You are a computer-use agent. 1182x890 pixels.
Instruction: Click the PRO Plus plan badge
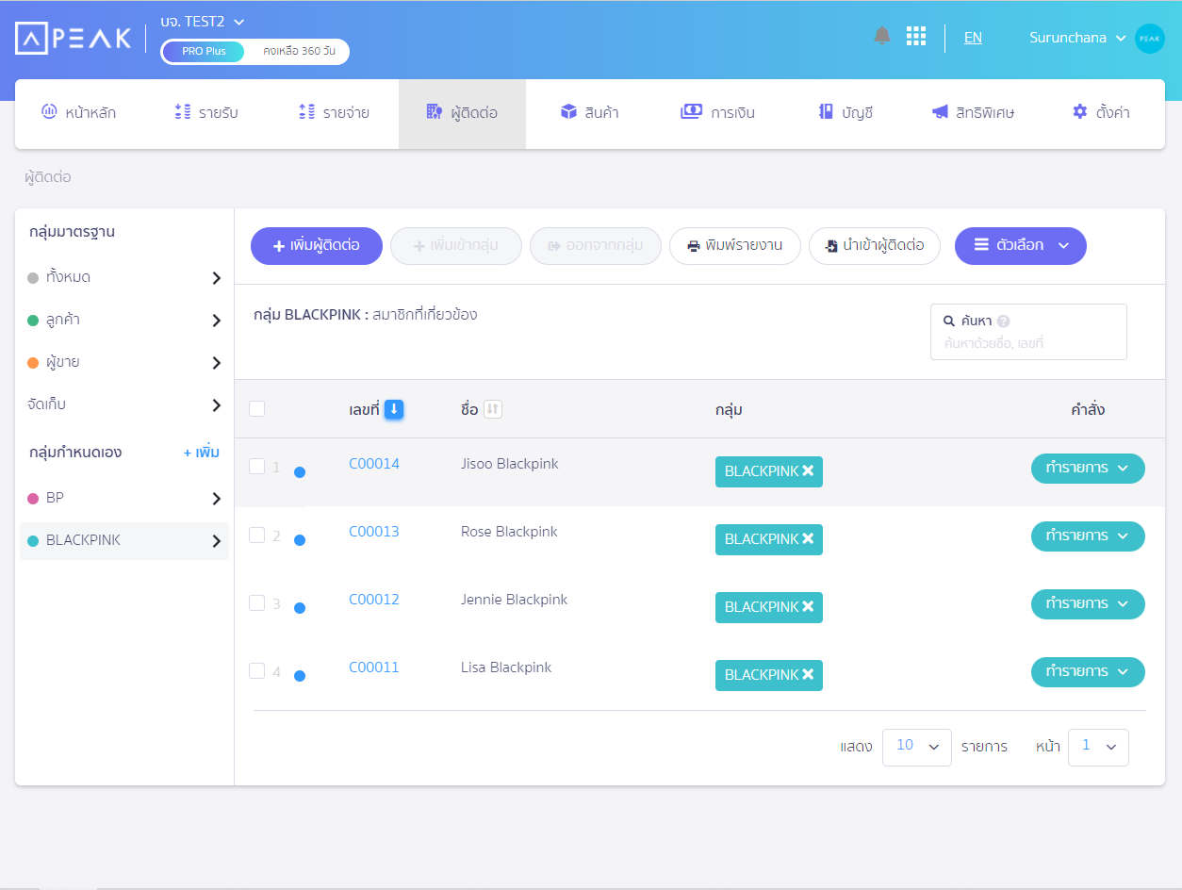coord(204,51)
